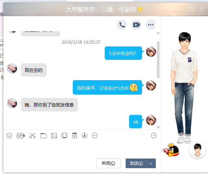The image size is (208, 174).
Task: Open more options with three-dots button near call icons
Action: [151, 25]
